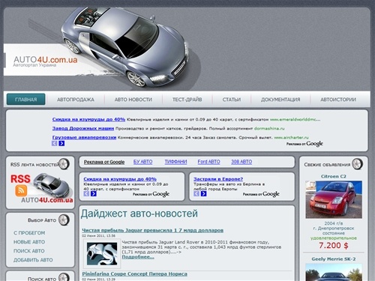
Task: Click the orange RSS feed icon
Action: pyautogui.click(x=21, y=191)
